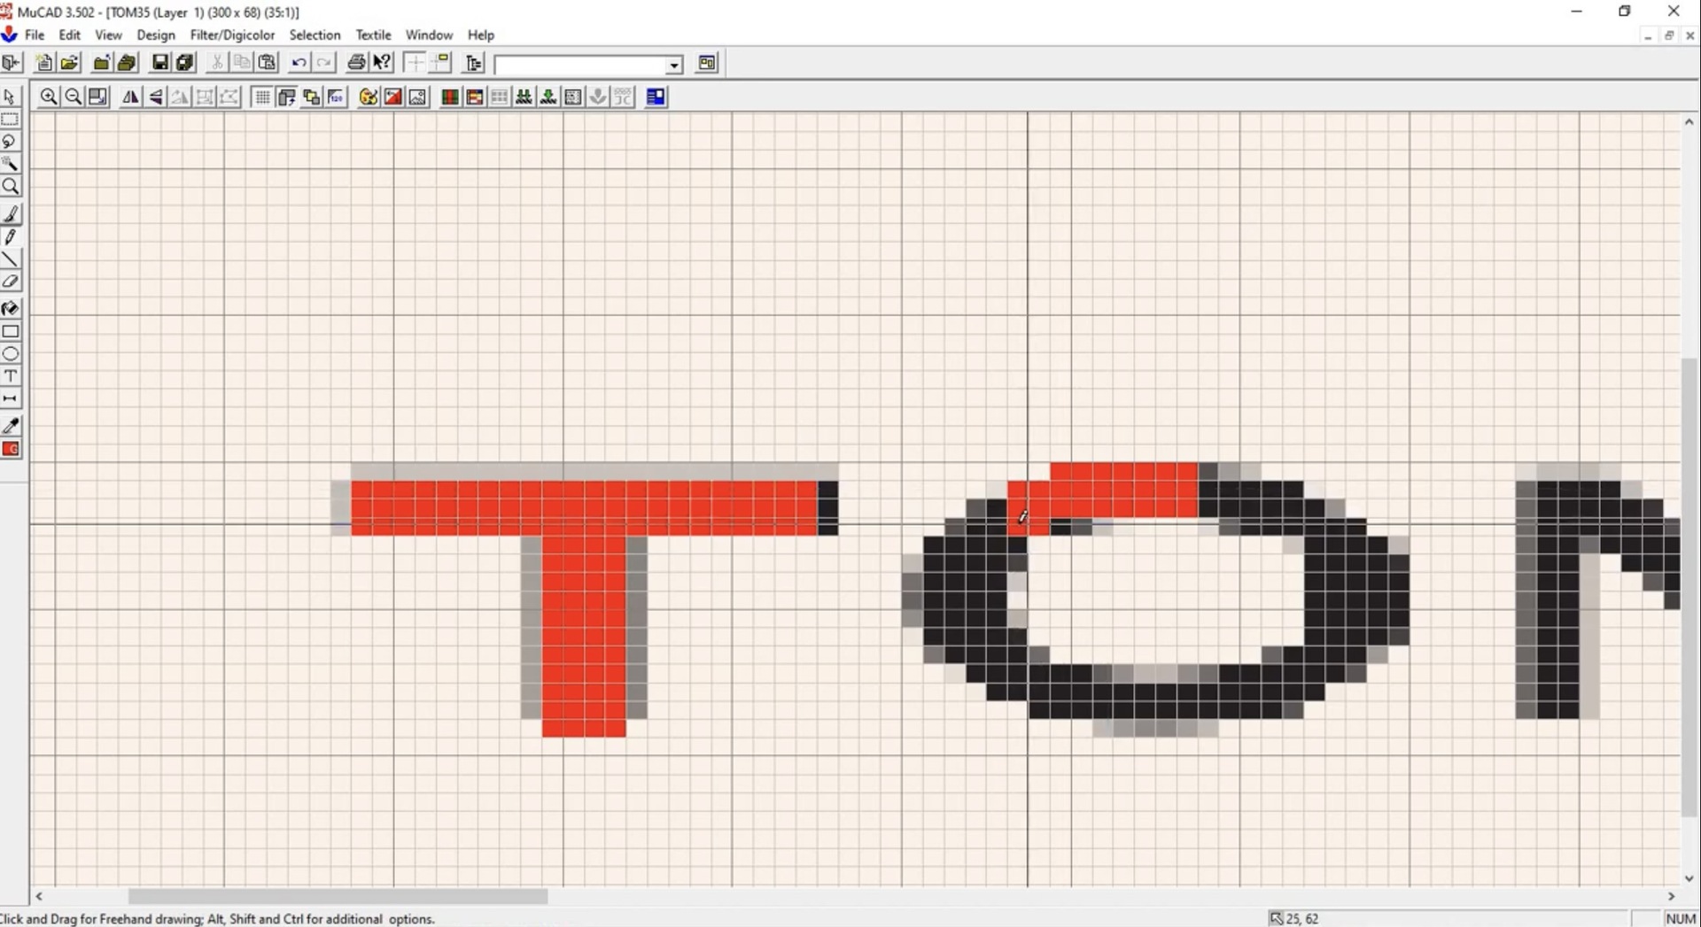Flip the design vertically
The width and height of the screenshot is (1701, 927).
pos(155,97)
